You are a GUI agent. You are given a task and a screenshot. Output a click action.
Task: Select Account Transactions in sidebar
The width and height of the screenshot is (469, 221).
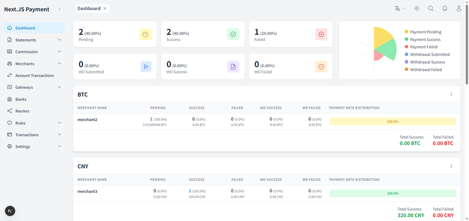point(35,75)
